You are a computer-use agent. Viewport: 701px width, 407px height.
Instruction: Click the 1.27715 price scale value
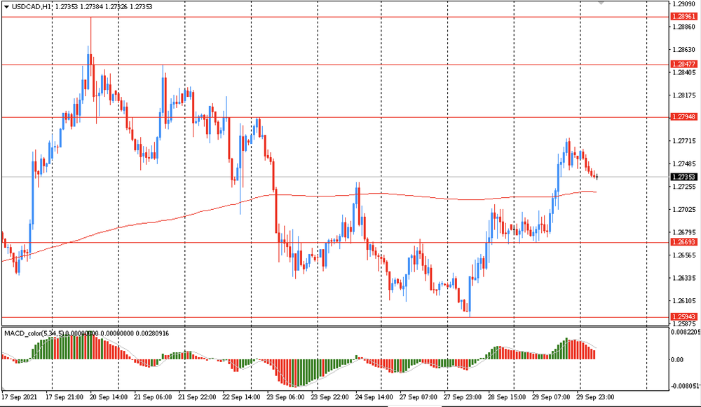[683, 141]
